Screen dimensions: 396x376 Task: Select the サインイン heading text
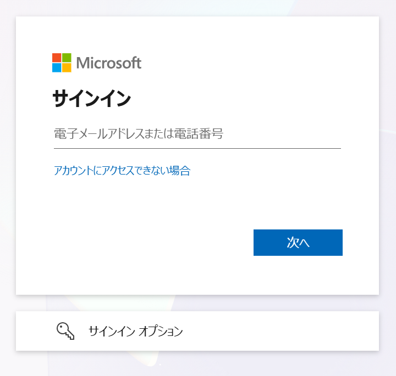(x=92, y=99)
